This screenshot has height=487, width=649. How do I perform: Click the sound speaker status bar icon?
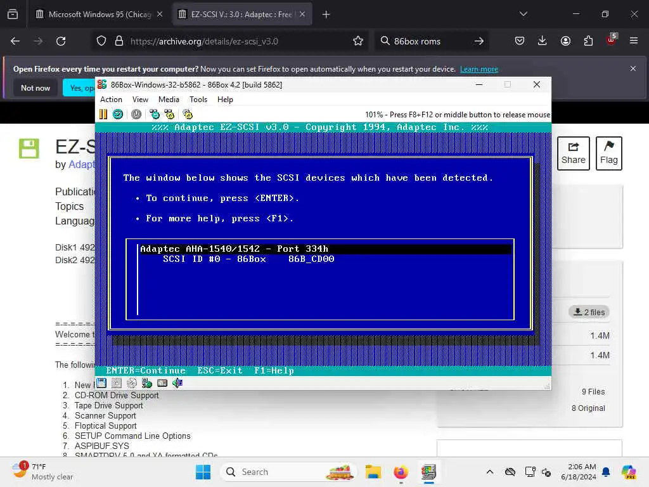[177, 383]
